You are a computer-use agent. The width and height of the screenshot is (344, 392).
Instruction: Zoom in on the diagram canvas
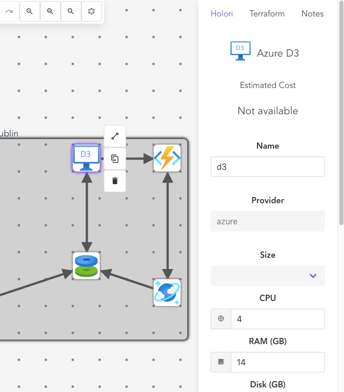click(x=50, y=11)
